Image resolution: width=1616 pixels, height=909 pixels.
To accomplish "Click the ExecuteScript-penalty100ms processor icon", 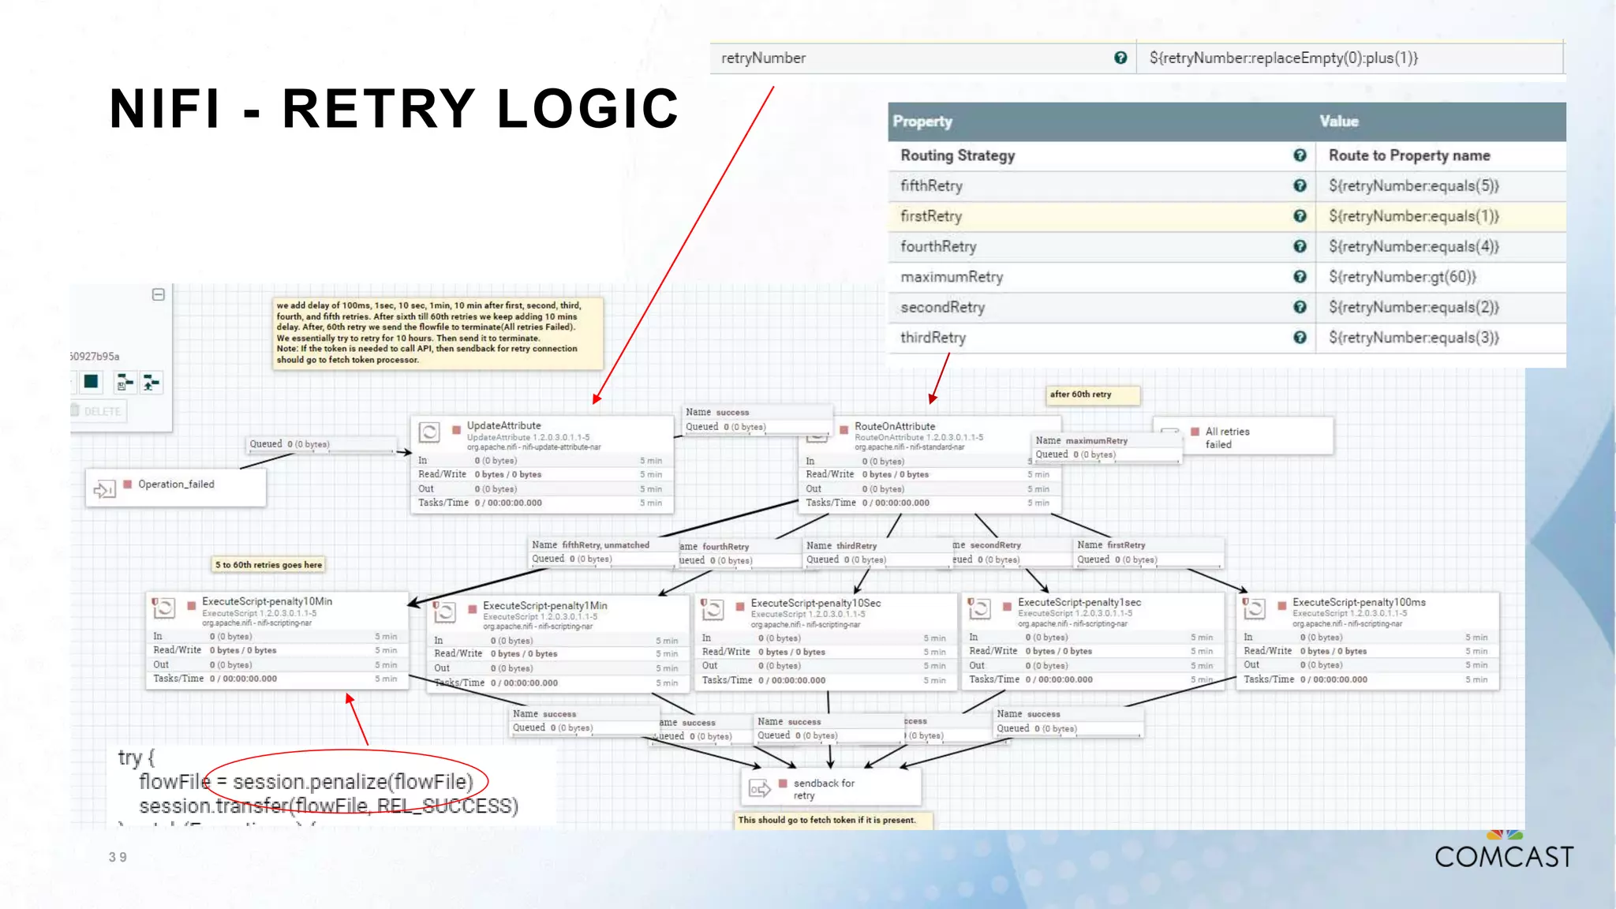I will [1254, 608].
